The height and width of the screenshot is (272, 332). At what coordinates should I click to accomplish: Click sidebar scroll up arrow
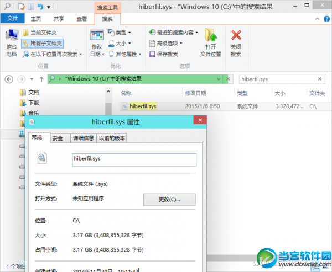tap(108, 92)
